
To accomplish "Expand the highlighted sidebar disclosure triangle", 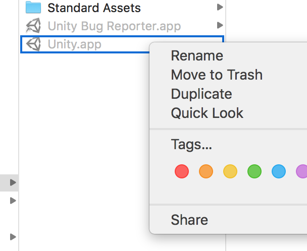I will coord(13,182).
